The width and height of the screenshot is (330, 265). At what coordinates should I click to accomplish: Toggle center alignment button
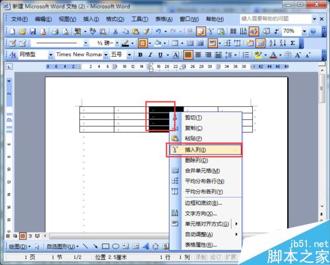(x=198, y=55)
